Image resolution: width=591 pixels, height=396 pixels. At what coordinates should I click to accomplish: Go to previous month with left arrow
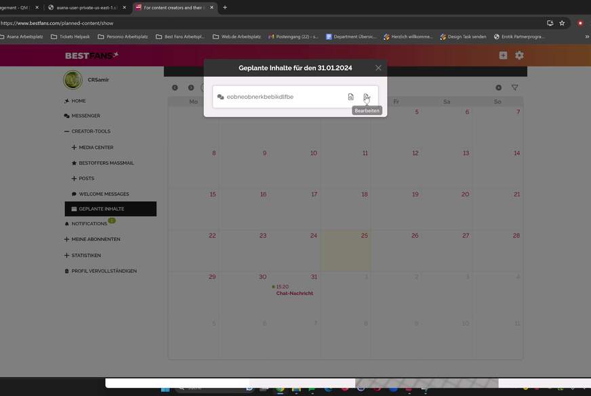(175, 87)
